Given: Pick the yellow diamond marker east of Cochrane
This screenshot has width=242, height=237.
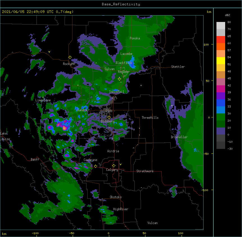Looking at the screenshot, I should click(95, 166).
